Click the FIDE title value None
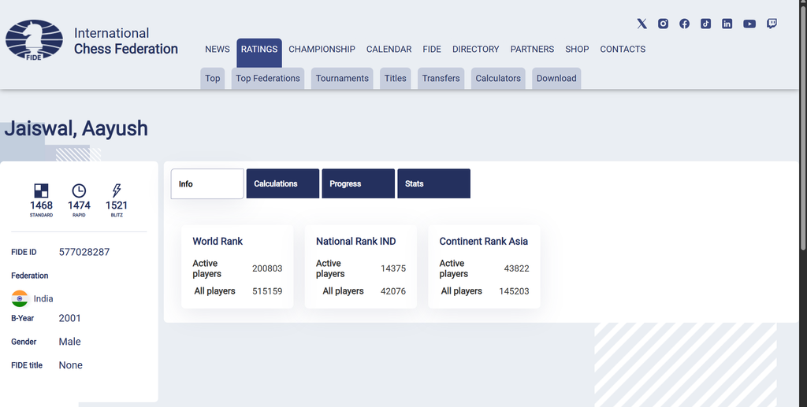 tap(70, 365)
